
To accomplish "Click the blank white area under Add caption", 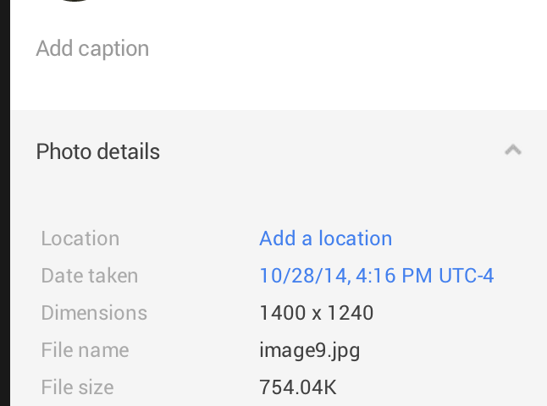I will click(x=279, y=87).
